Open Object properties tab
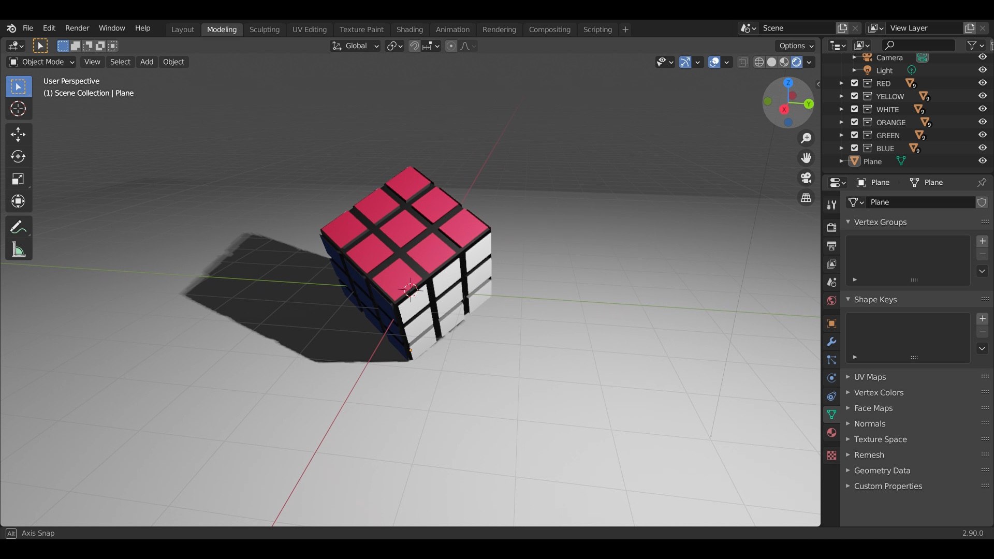Screen dimensions: 994x559 (831, 323)
